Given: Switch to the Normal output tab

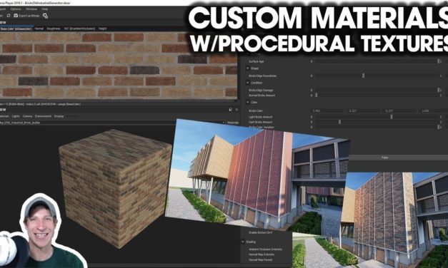Looking at the screenshot, I should [39, 29].
